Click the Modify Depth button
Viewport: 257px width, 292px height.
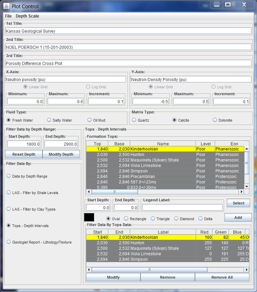pos(61,154)
